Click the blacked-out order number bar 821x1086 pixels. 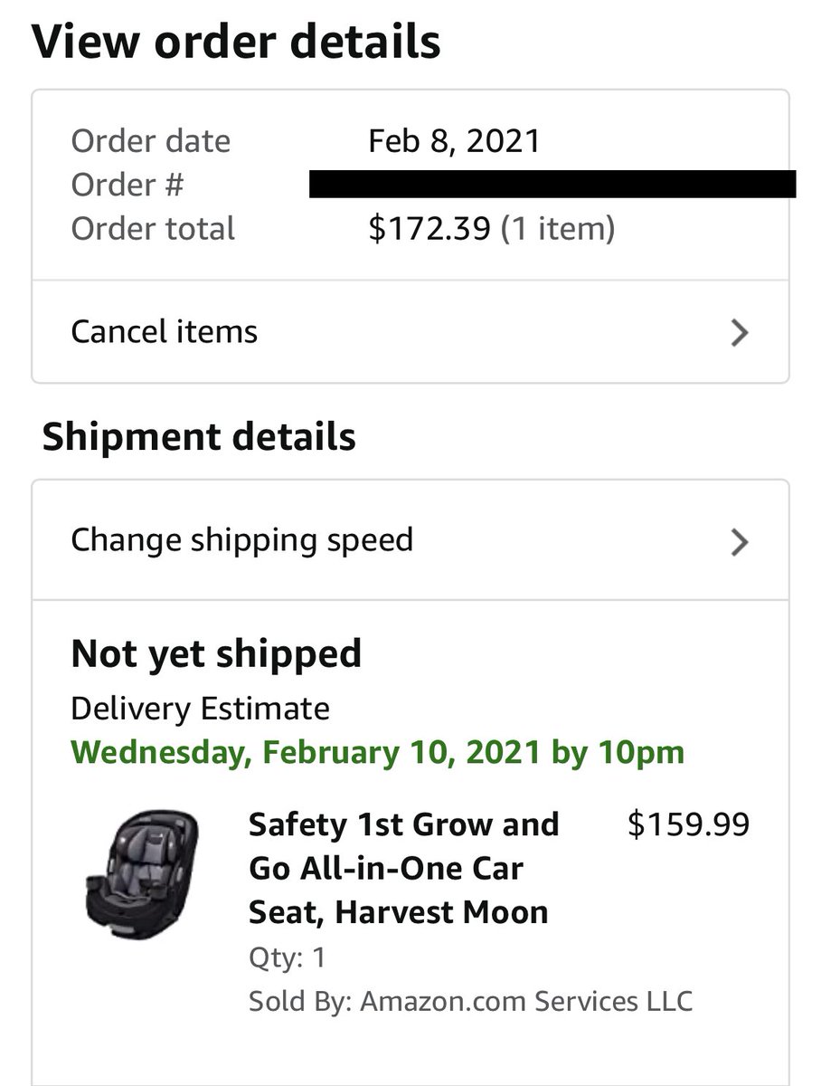(x=552, y=184)
